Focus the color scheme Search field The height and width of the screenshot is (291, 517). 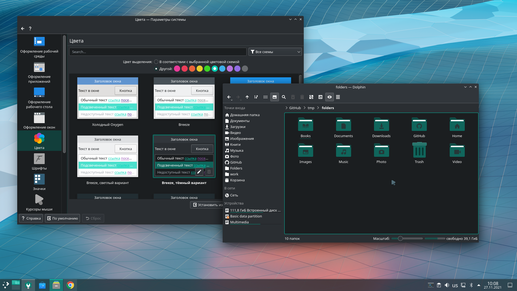(158, 52)
